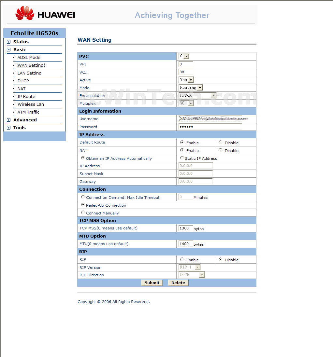Select Nailed-Up Connection option
333x357 pixels.
[x=83, y=204]
